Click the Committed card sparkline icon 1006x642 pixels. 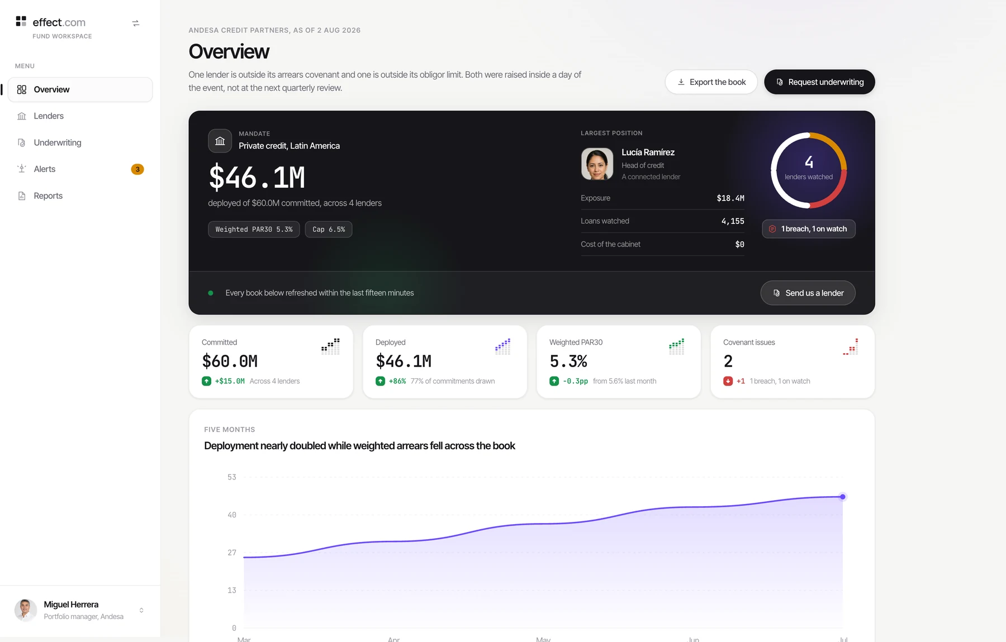coord(330,346)
